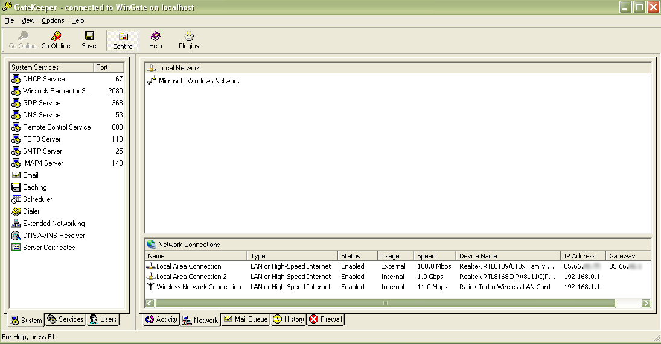Click the horizontal scrollbar thumb
The image size is (661, 344).
pyautogui.click(x=385, y=303)
